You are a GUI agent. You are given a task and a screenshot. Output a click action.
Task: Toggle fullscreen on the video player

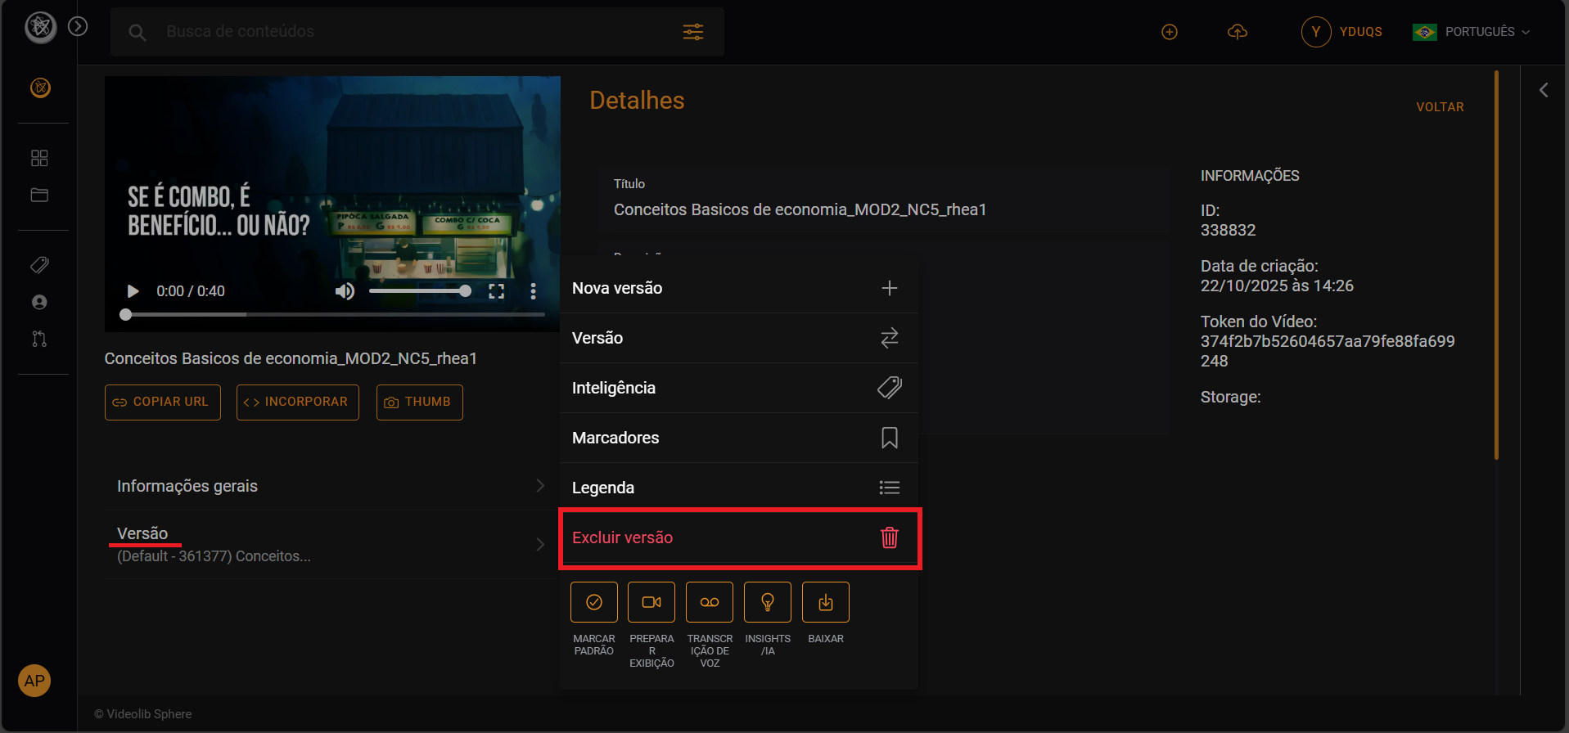[496, 291]
